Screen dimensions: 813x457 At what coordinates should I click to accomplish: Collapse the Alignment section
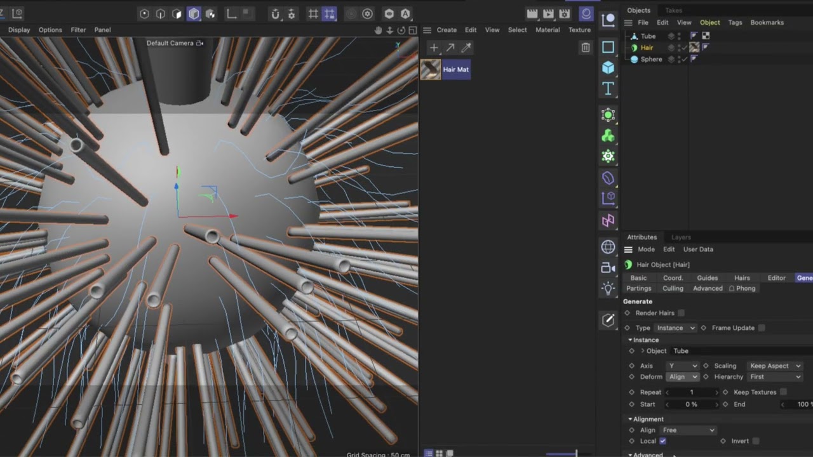[x=631, y=420]
